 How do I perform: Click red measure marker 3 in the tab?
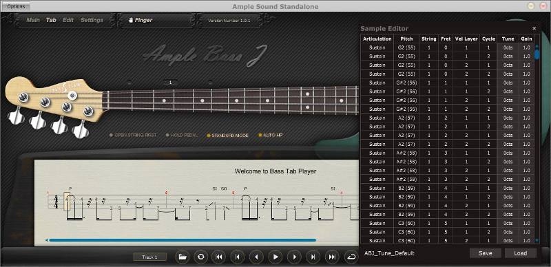coord(233,193)
